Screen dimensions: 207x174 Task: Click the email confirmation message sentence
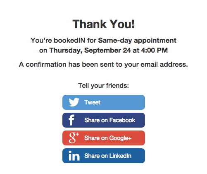(x=103, y=65)
